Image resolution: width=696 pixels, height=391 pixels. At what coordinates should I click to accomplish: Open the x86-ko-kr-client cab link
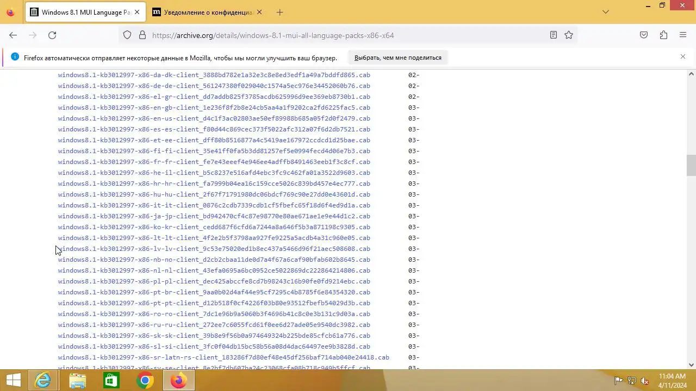click(x=214, y=227)
